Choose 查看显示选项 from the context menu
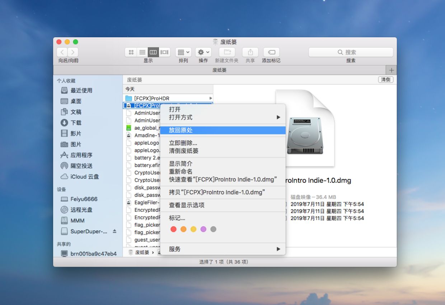Viewport: 445px width, 305px height. [223, 205]
